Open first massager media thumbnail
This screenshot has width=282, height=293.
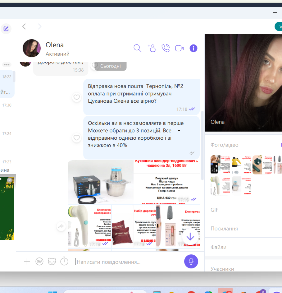pyautogui.click(x=221, y=165)
